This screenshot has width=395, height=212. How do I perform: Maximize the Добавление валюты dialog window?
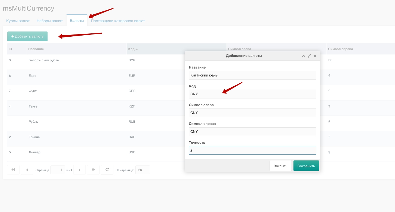309,56
